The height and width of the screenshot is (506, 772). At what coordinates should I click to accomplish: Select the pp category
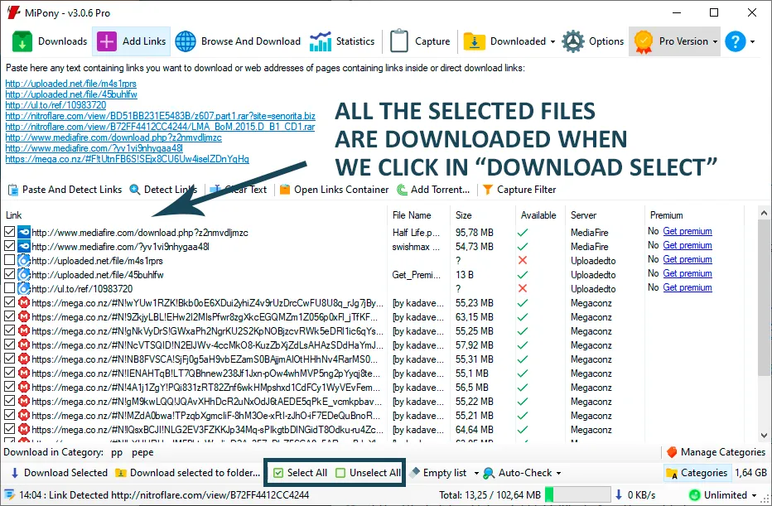click(x=117, y=452)
